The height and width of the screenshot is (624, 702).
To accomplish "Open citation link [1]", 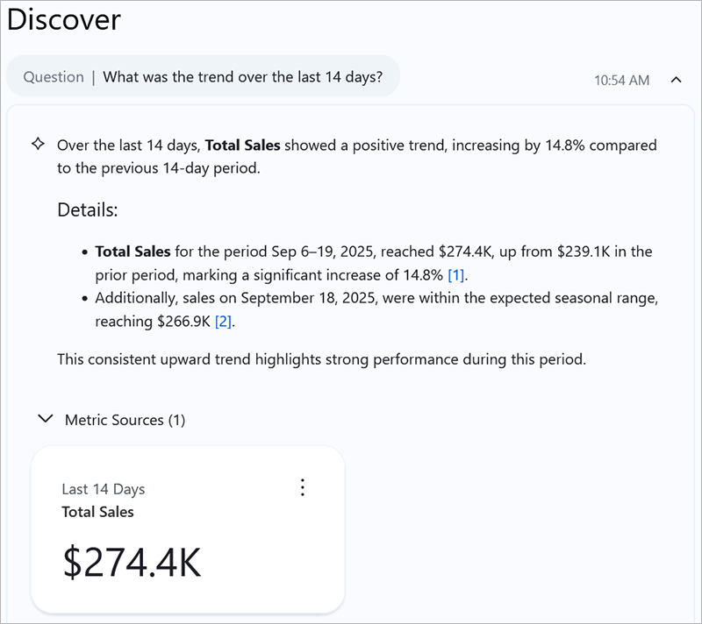I will click(x=455, y=274).
